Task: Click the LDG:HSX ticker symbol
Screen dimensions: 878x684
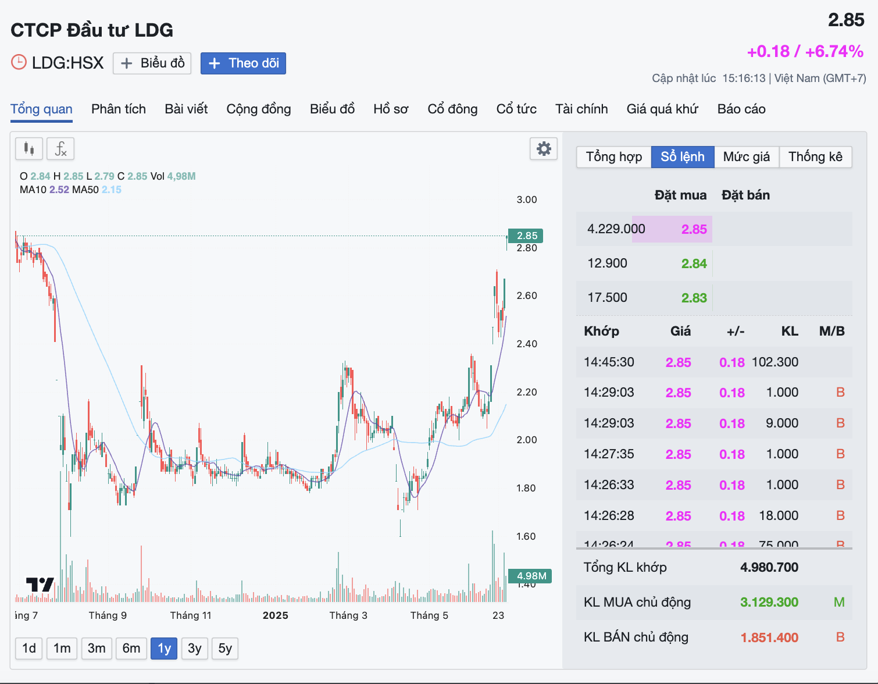Action: pos(67,63)
